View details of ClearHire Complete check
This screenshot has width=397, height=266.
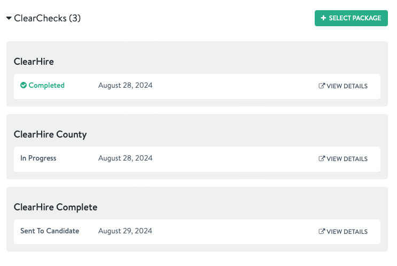tap(343, 232)
